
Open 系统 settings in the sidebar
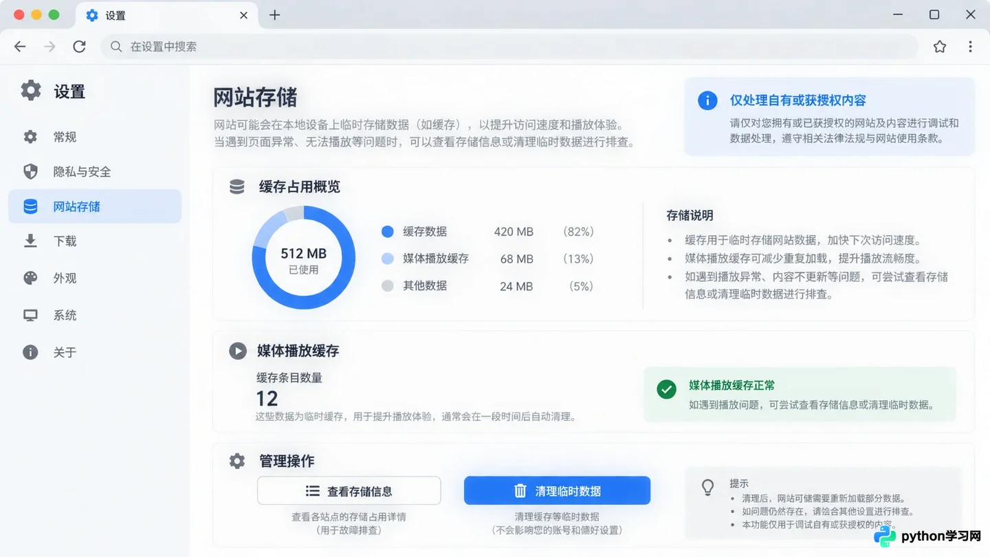point(95,316)
